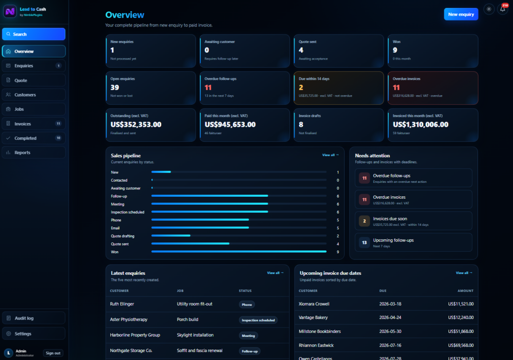Click the Audit log icon
This screenshot has width=513, height=360.
click(9, 318)
